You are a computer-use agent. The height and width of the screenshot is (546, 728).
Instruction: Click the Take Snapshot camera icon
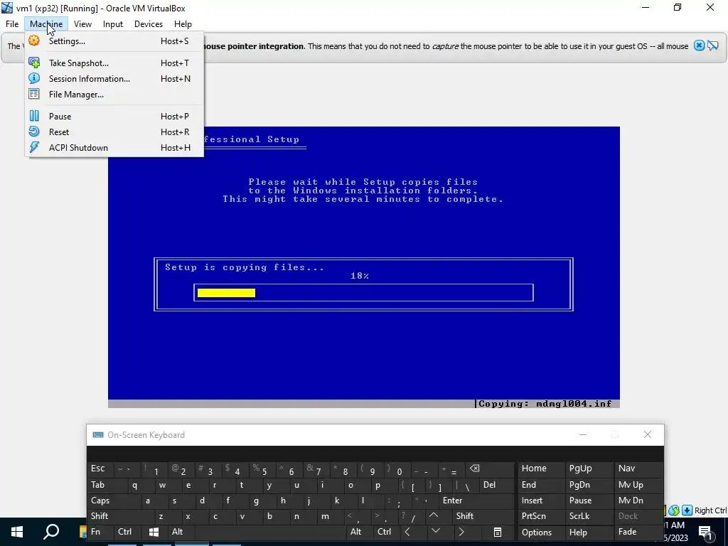click(34, 63)
